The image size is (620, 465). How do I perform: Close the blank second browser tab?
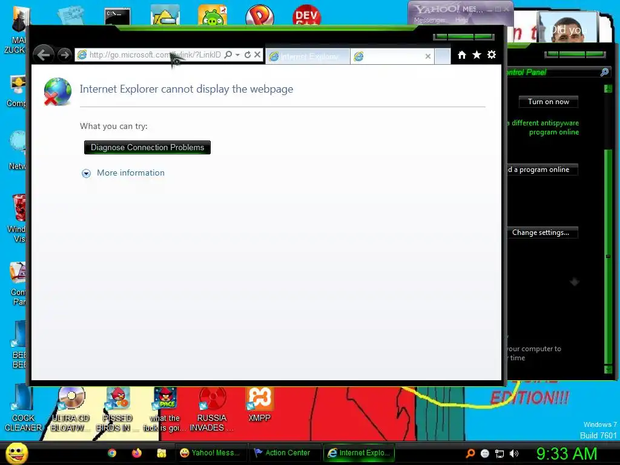pos(428,56)
